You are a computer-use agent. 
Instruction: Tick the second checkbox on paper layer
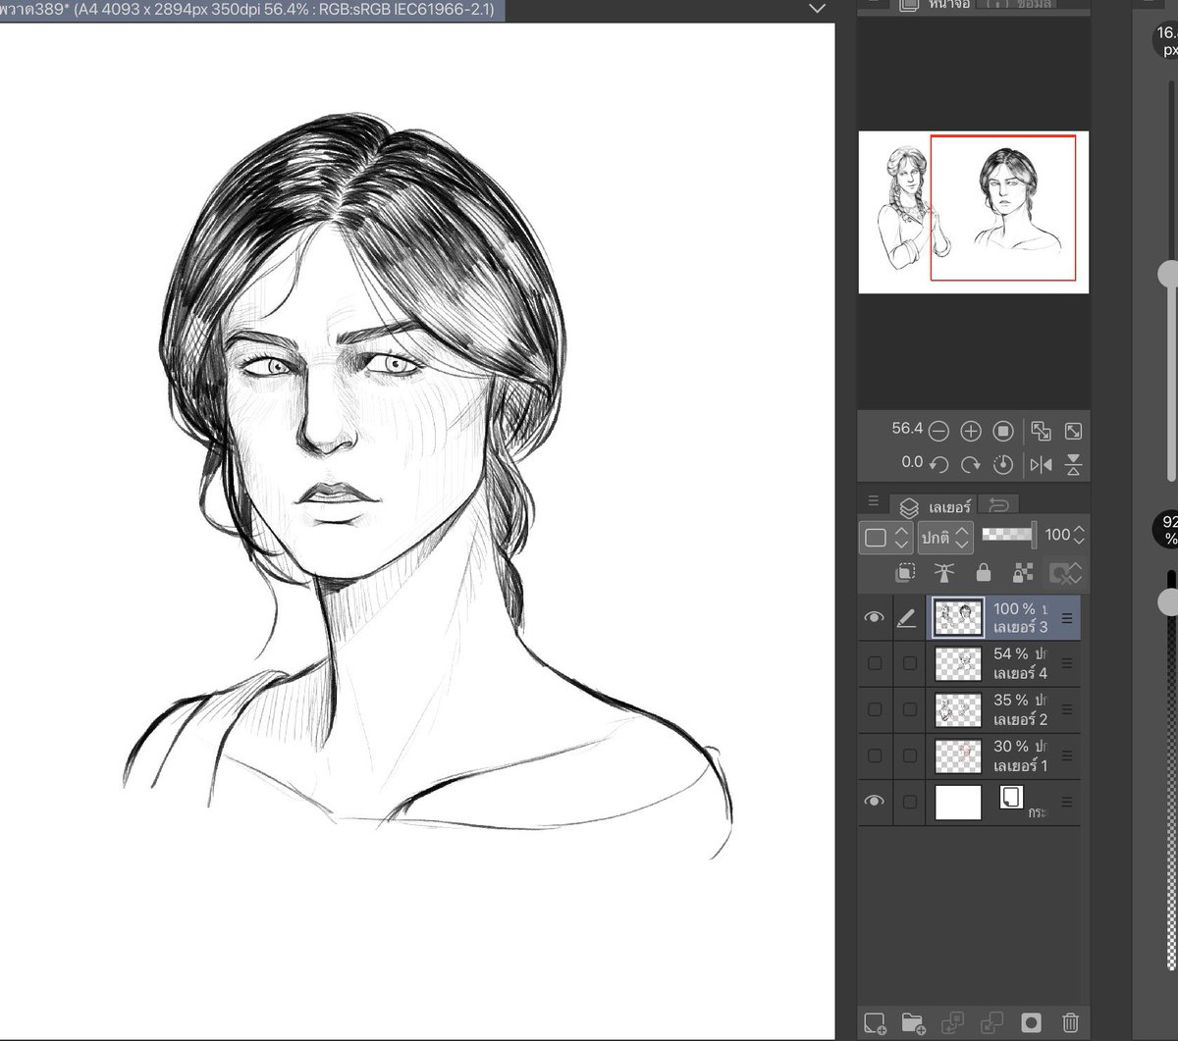(910, 802)
